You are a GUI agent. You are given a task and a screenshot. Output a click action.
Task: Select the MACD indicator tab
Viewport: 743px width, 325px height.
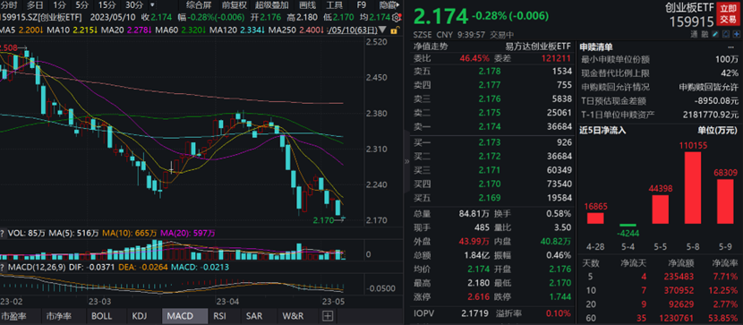tap(184, 315)
